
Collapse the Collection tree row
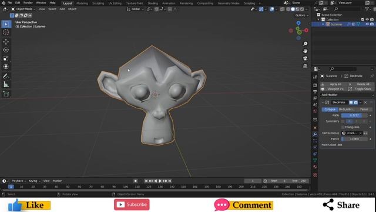[x=318, y=19]
